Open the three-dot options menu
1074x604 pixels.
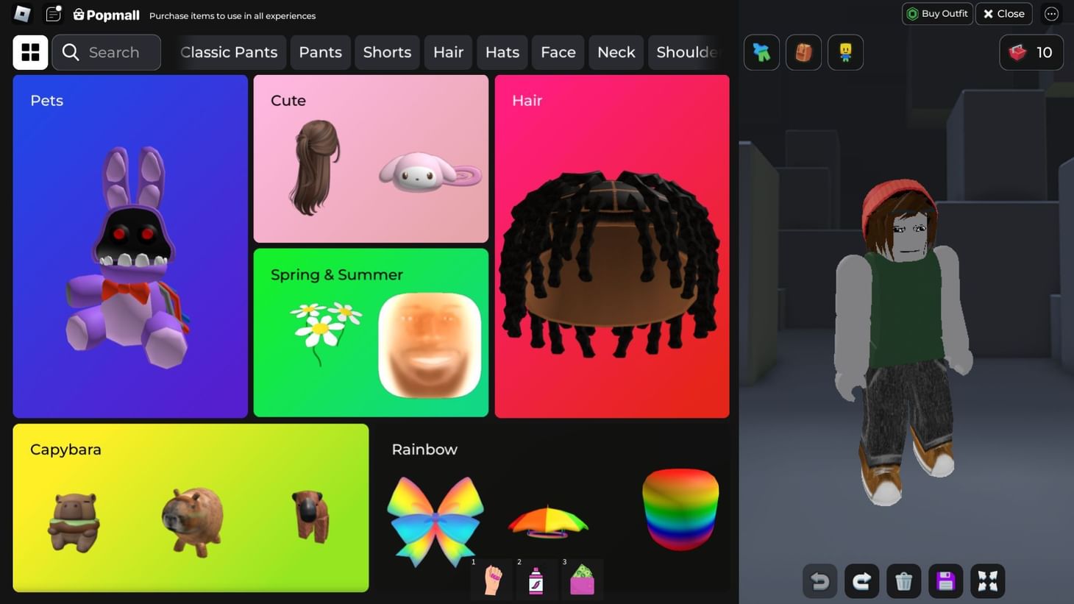click(x=1050, y=13)
